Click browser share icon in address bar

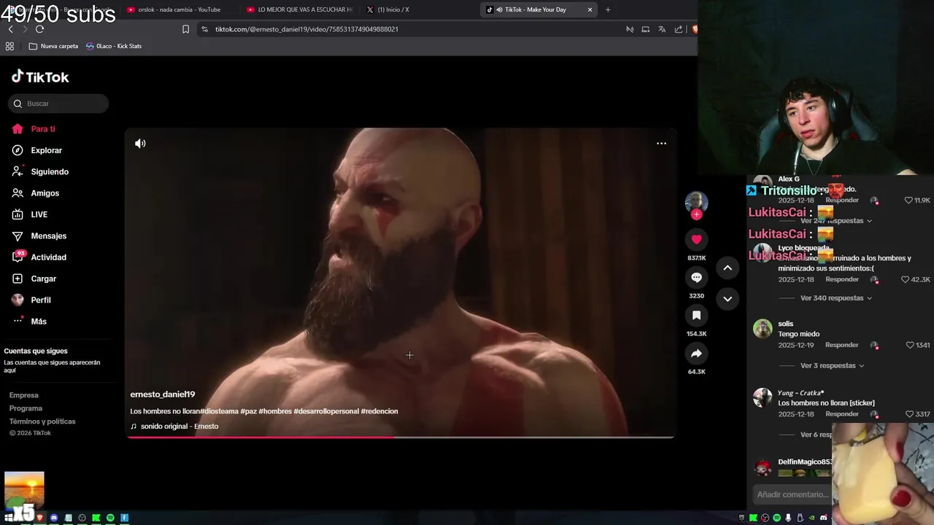[679, 29]
